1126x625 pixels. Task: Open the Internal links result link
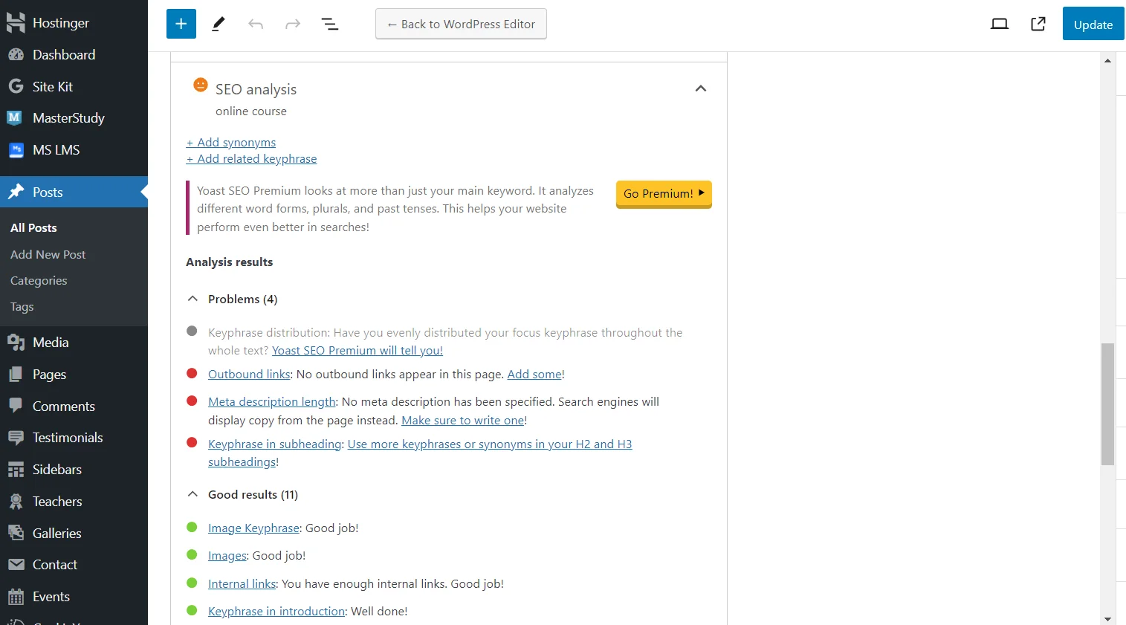click(x=242, y=584)
